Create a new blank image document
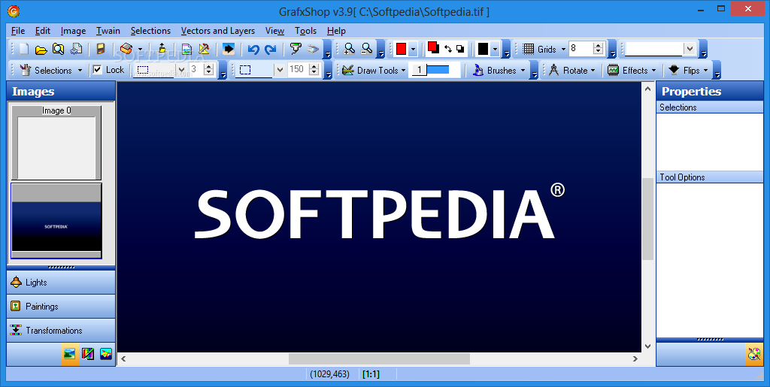 pos(24,49)
